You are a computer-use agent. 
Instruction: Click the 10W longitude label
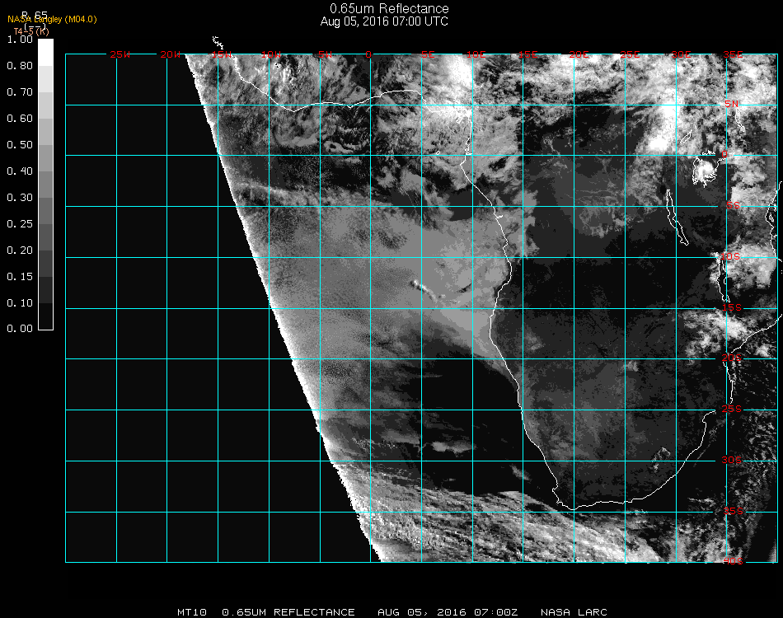271,54
